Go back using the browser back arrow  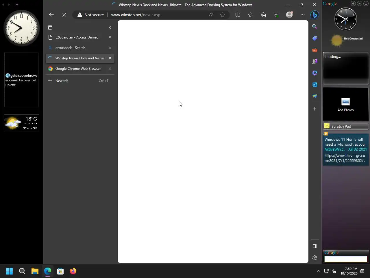[x=51, y=15]
